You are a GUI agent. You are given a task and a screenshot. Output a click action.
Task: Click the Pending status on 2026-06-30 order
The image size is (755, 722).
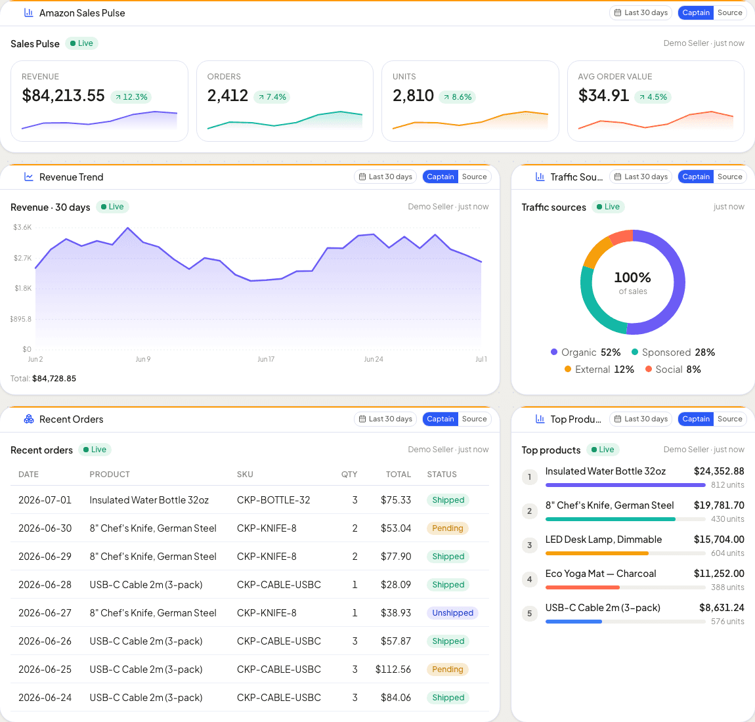(447, 528)
